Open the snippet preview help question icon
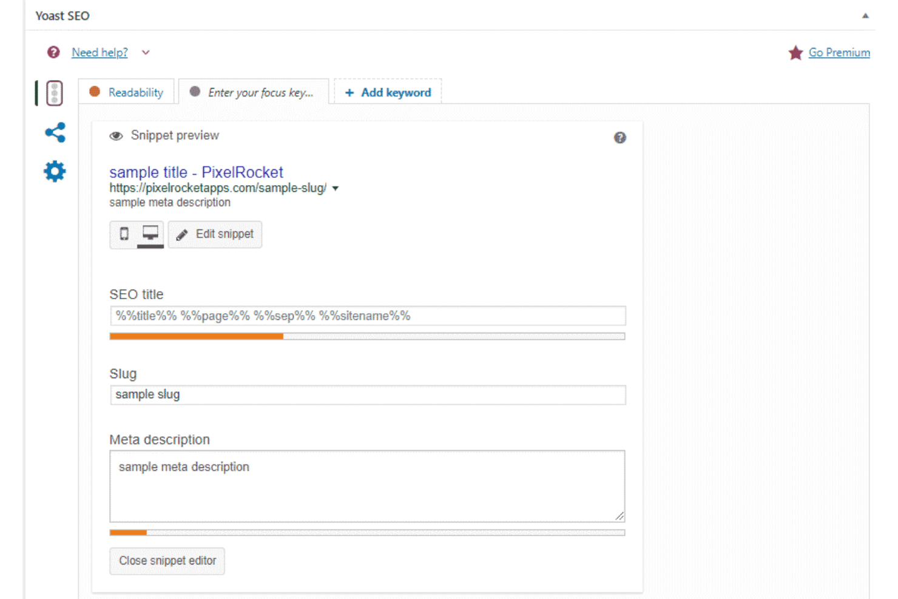898x599 pixels. pos(619,138)
